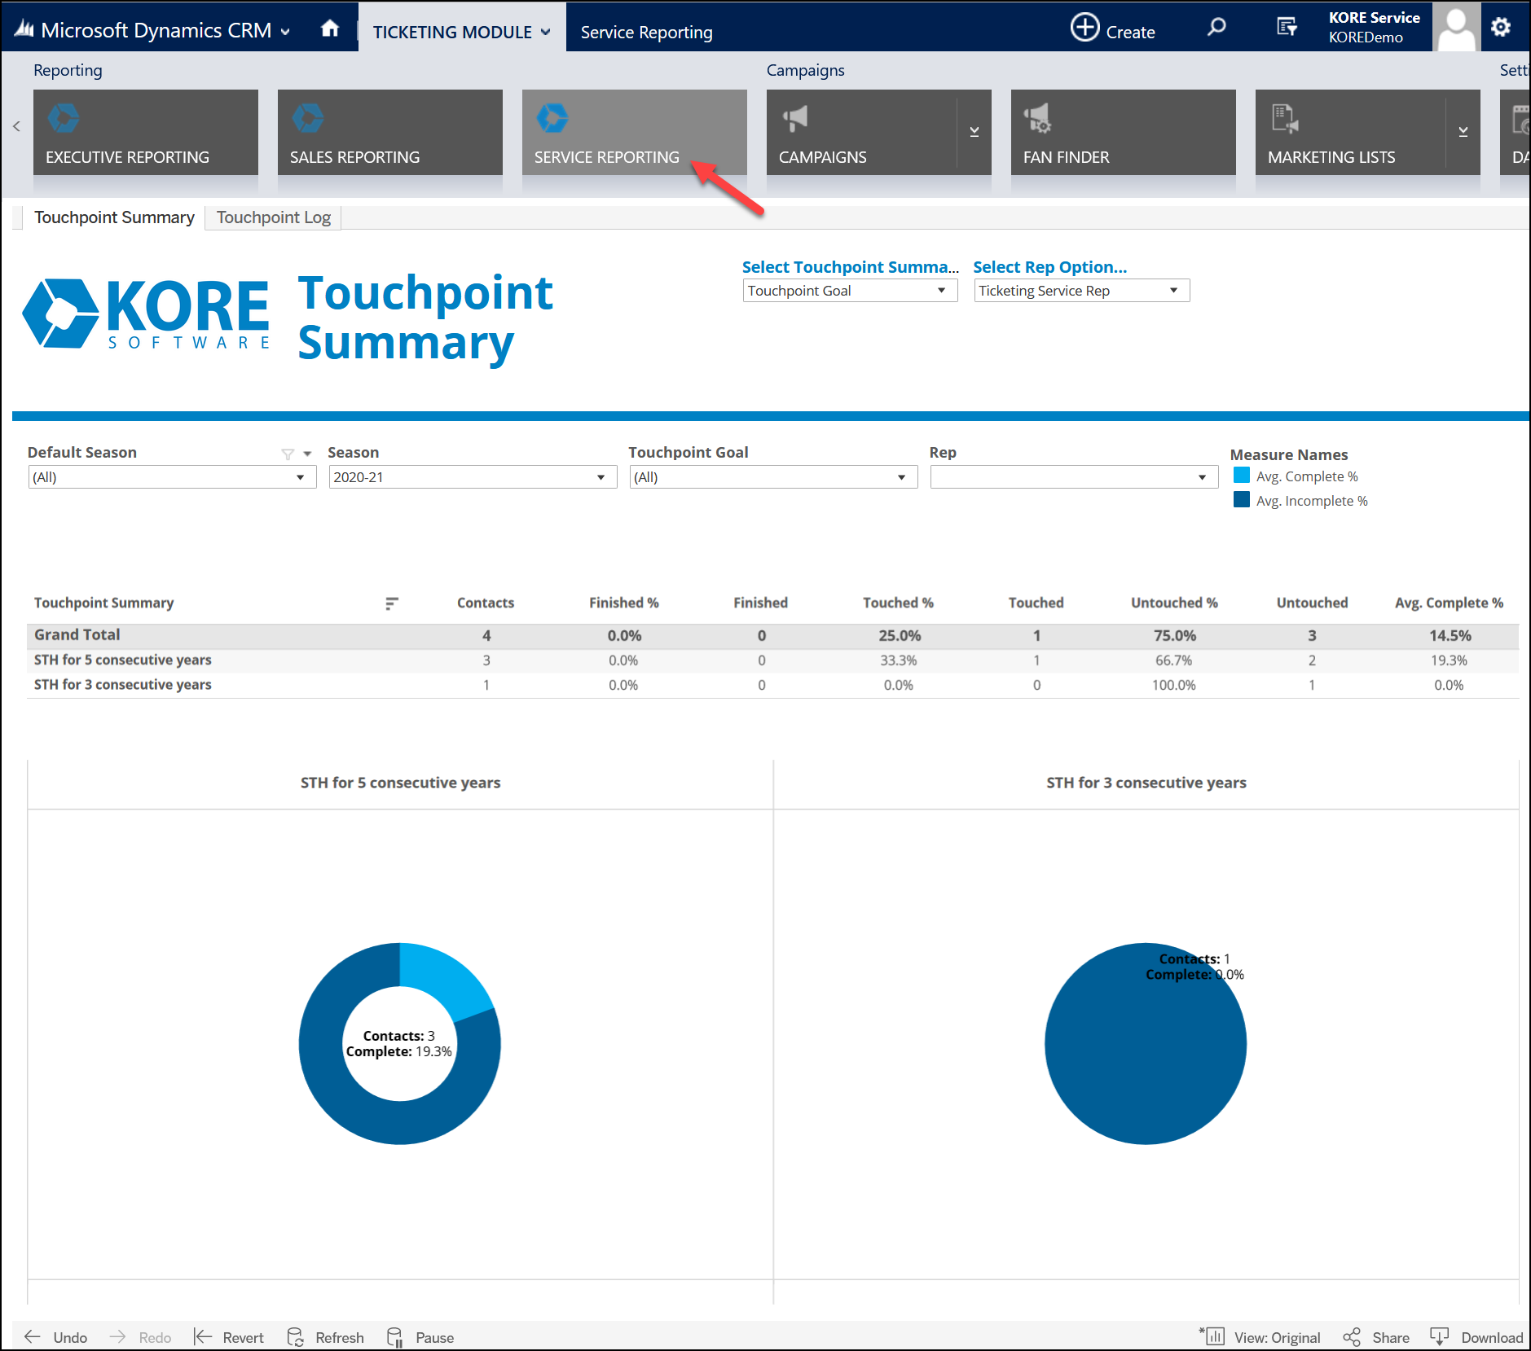Click Marketing Lists document icon
Screen dimensions: 1531x1351
1285,118
